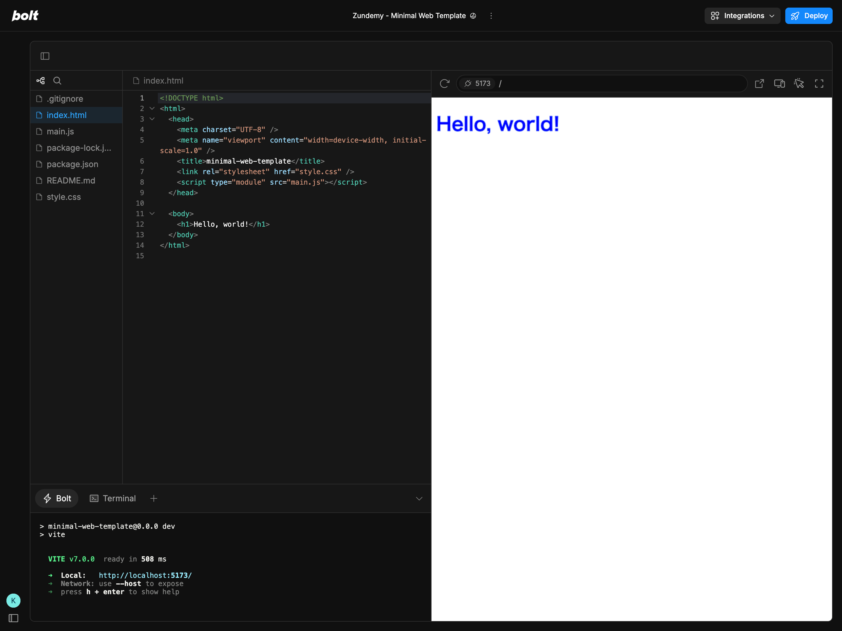Click the Hello, world! heading in preview
Screen dimensions: 842x631
coord(498,124)
